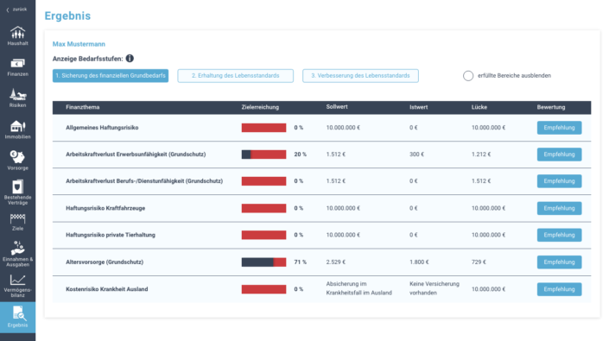Open Empfehlung for Allgemeines Haftungsrisiko

click(559, 128)
